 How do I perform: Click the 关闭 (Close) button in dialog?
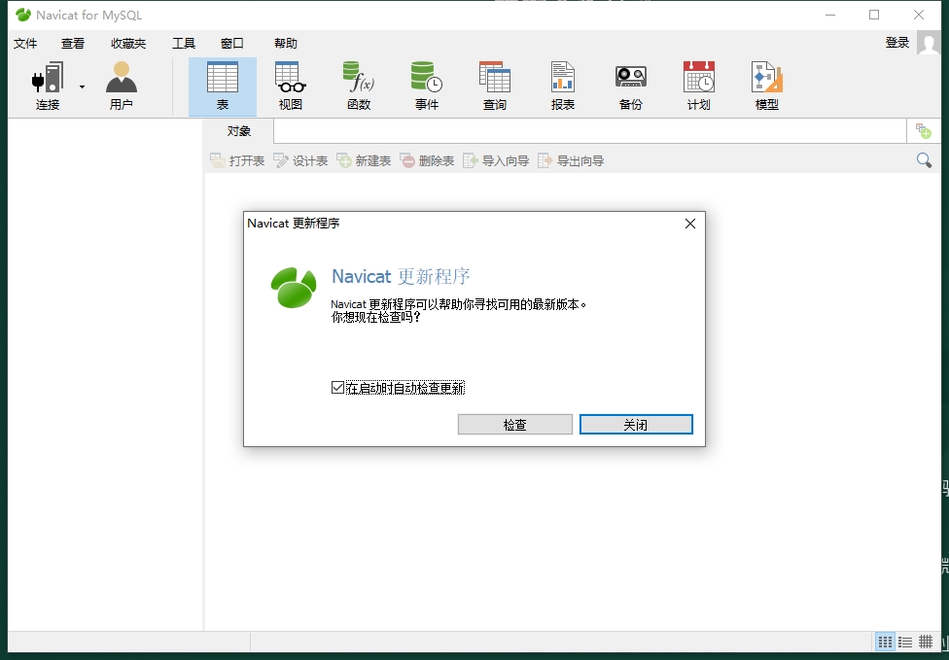pyautogui.click(x=636, y=425)
